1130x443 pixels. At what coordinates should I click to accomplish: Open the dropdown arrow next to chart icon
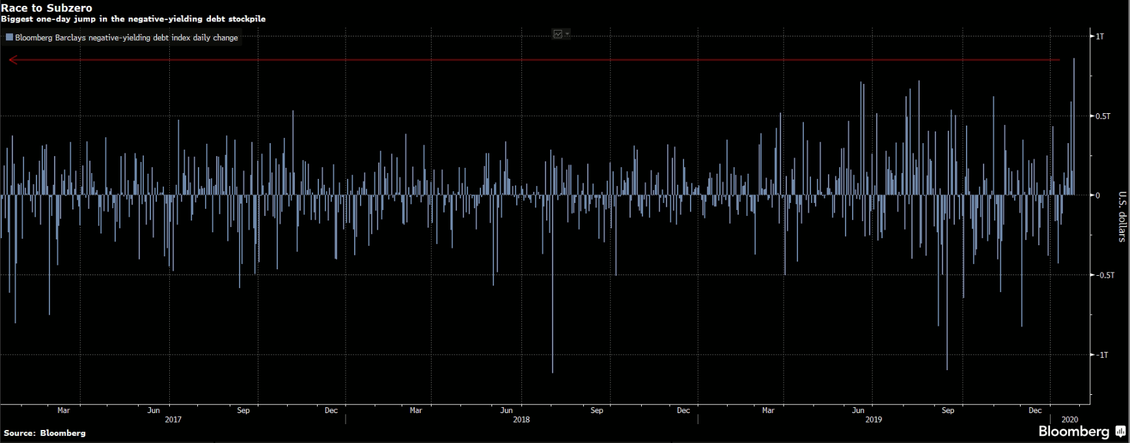(x=567, y=34)
